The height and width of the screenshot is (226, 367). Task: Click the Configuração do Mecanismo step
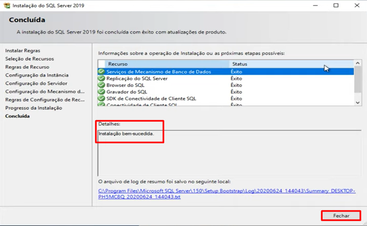click(x=45, y=91)
